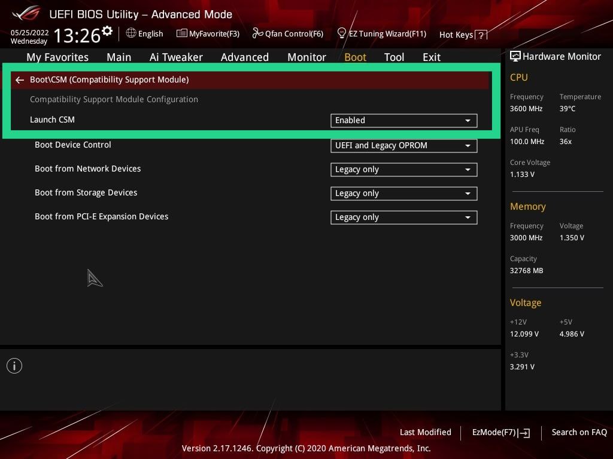Open Search on FAQ link
This screenshot has height=459, width=613.
(579, 432)
